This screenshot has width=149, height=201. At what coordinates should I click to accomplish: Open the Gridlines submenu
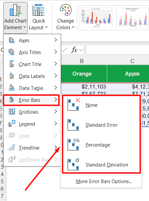coord(32,112)
